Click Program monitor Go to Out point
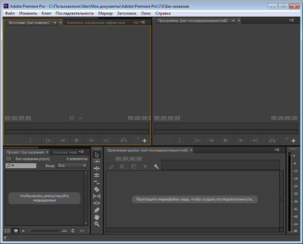303x244 pixels. click(255, 140)
